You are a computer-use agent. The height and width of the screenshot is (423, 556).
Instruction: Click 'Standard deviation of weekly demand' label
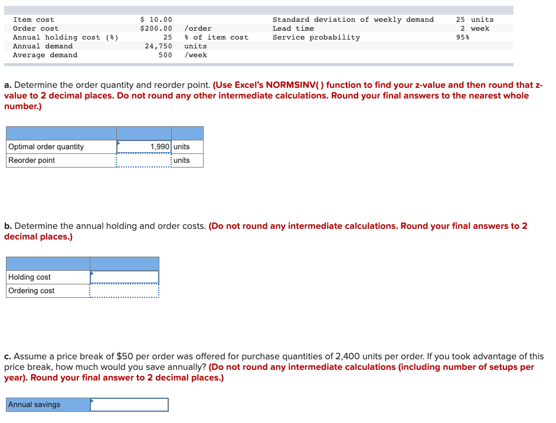353,19
